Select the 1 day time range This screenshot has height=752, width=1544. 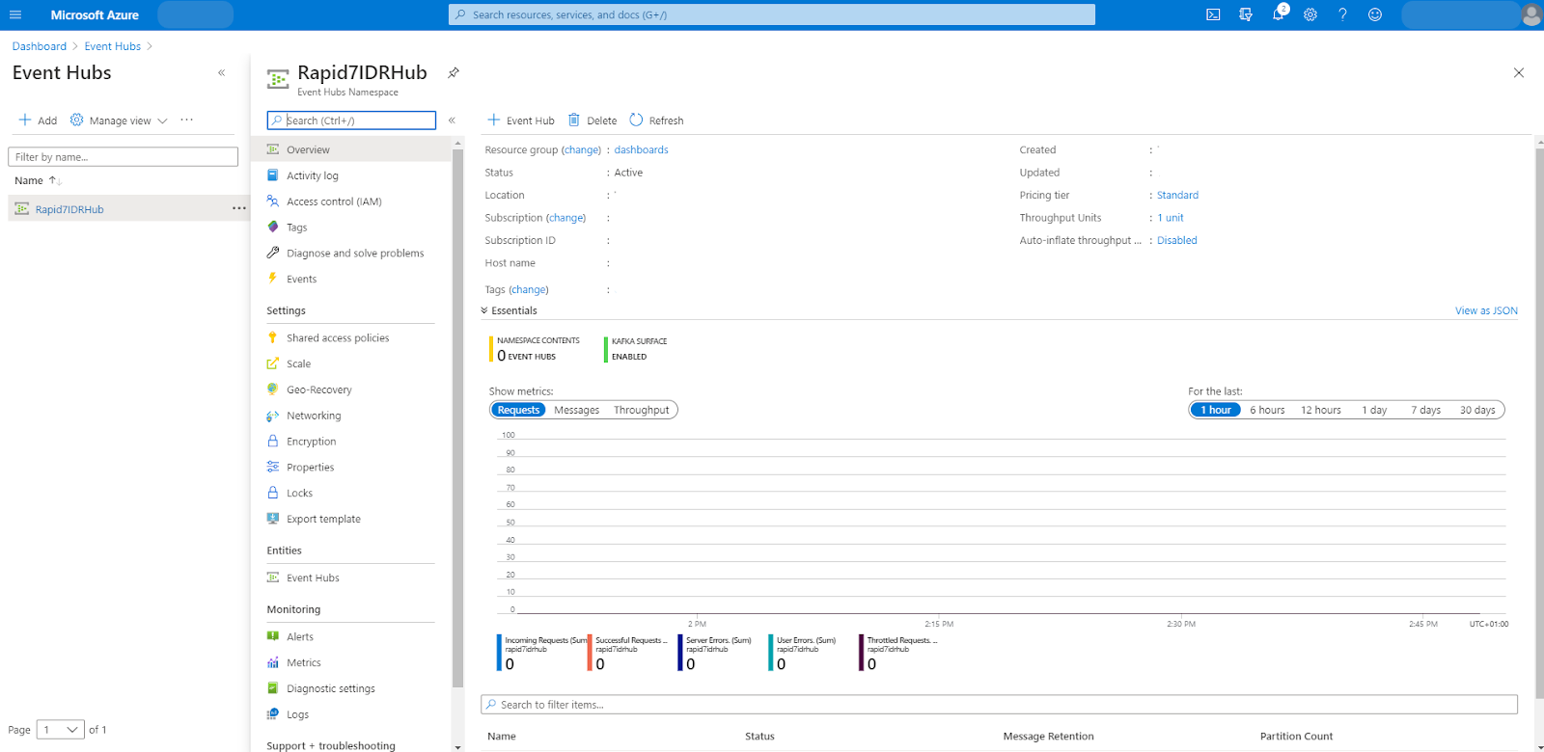tap(1374, 410)
